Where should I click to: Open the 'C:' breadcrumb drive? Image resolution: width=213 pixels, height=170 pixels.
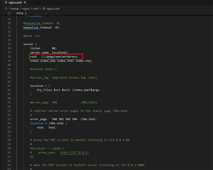pyautogui.click(x=6, y=9)
